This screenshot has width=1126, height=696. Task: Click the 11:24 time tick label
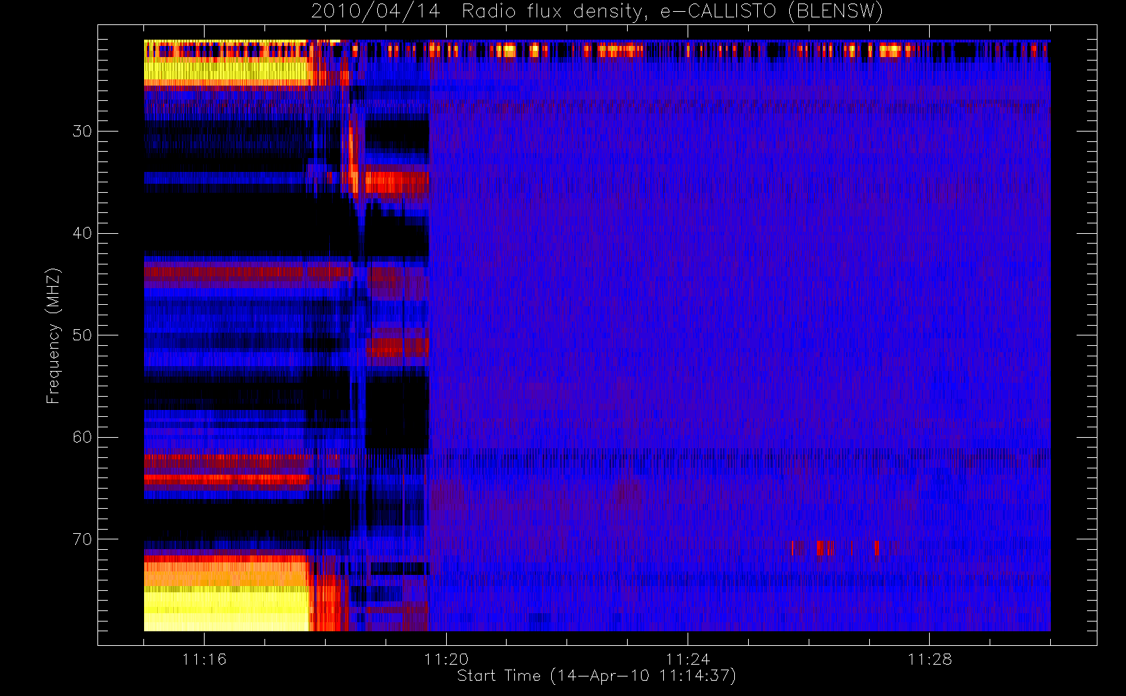click(x=688, y=659)
